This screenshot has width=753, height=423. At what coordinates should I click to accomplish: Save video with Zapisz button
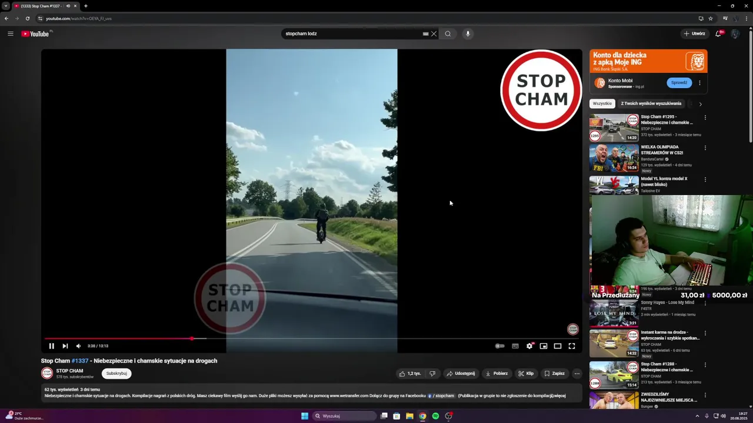(x=555, y=374)
